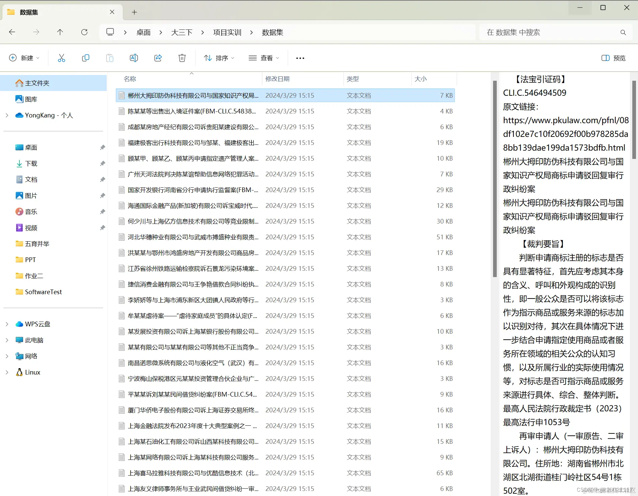Expand the WPS云盘 tree node
638x496 pixels.
[x=7, y=324]
